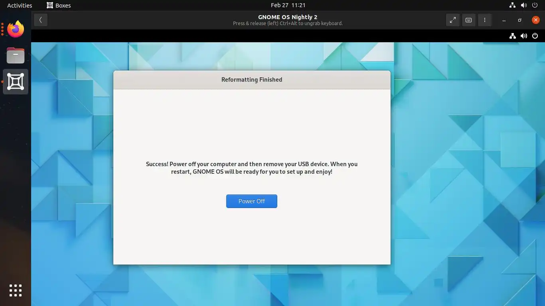Open Firefox from the dock
The image size is (545, 306).
[x=16, y=29]
